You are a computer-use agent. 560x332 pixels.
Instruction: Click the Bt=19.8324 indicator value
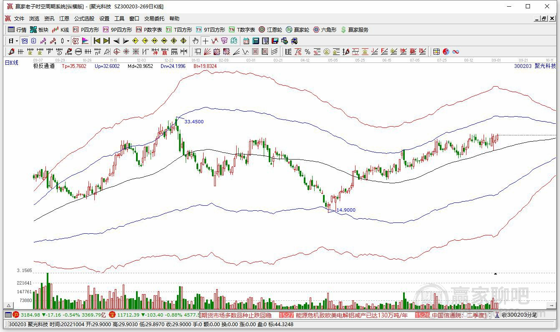click(x=205, y=66)
